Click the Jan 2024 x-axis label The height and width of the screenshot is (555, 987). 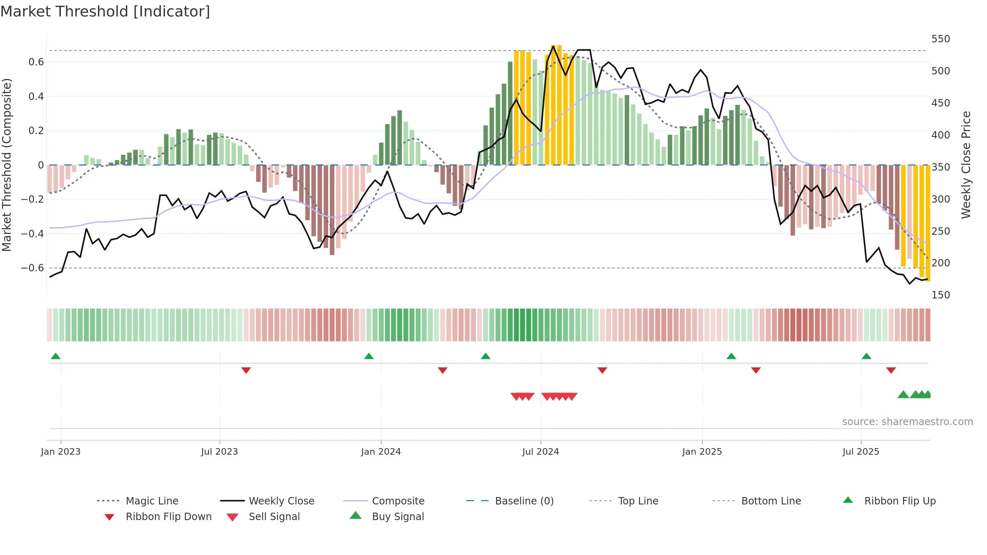coord(381,451)
